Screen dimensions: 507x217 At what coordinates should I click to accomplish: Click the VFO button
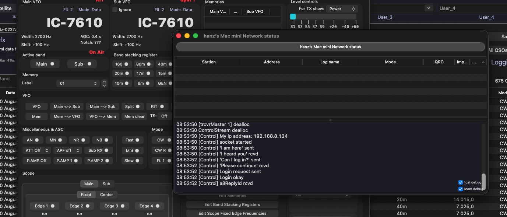tap(36, 106)
